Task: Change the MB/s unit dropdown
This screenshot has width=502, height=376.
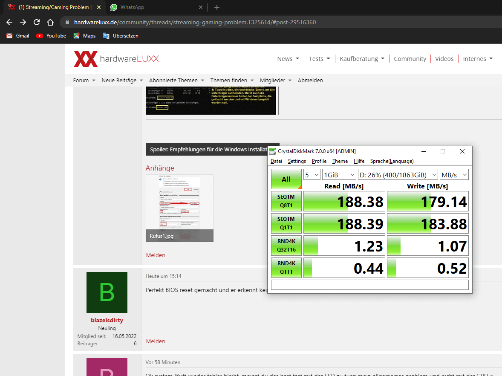Action: click(454, 175)
